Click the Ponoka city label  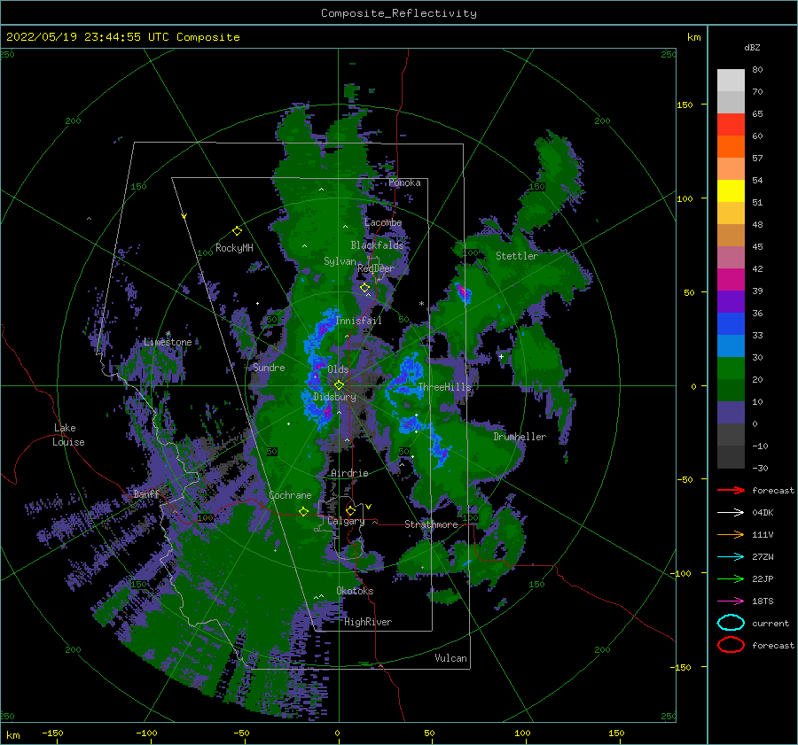click(x=404, y=182)
